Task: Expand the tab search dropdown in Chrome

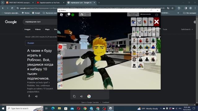Action: click(2, 3)
